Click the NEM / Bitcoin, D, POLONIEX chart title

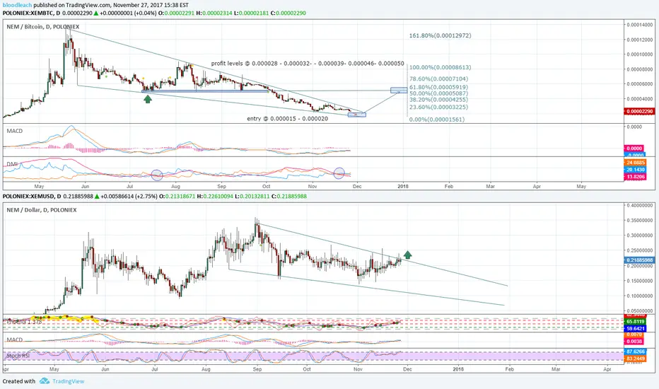click(x=43, y=26)
